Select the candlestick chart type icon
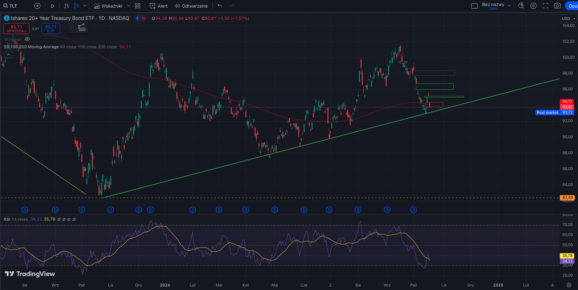The width and height of the screenshot is (578, 290). pos(76,6)
